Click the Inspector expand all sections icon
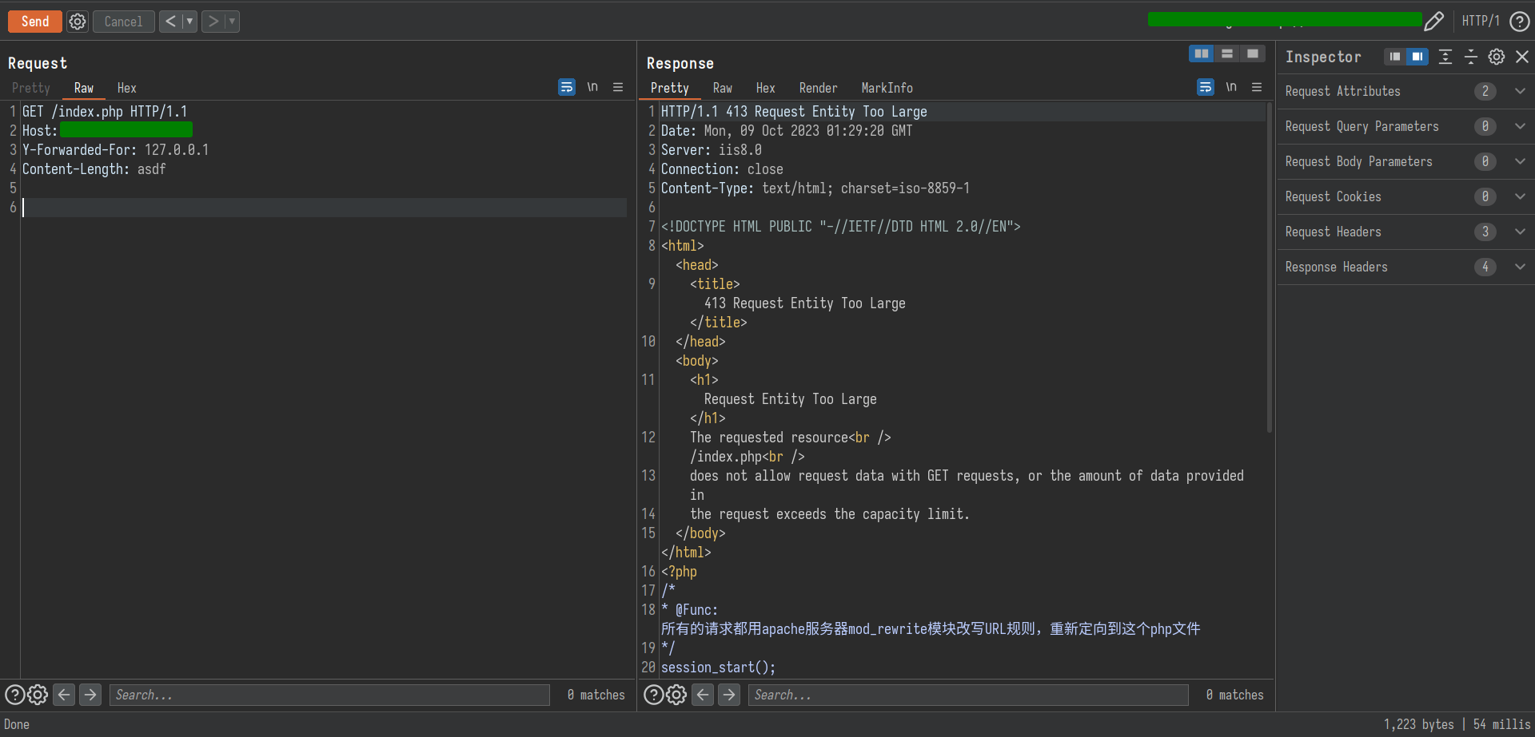The height and width of the screenshot is (737, 1535). pos(1445,57)
